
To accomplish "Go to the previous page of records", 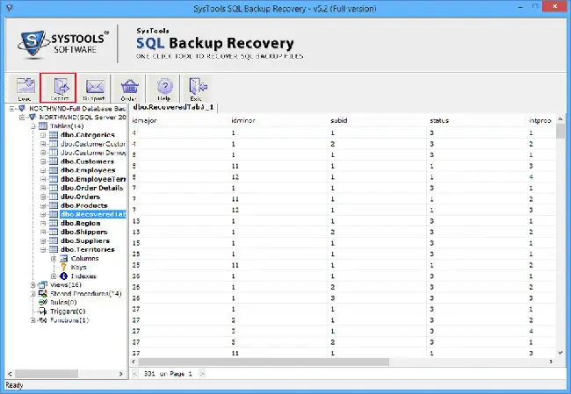I will tap(135, 374).
